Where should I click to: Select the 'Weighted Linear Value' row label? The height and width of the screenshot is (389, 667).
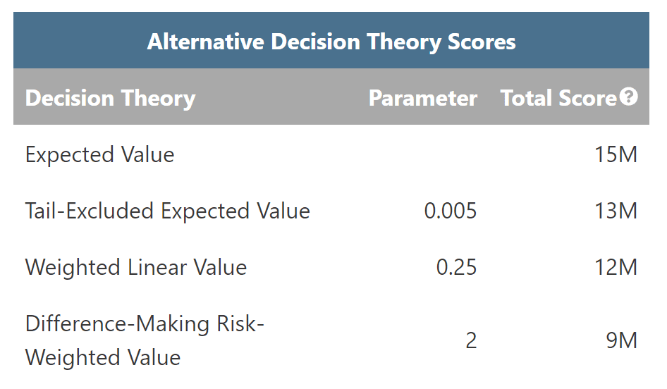point(136,267)
